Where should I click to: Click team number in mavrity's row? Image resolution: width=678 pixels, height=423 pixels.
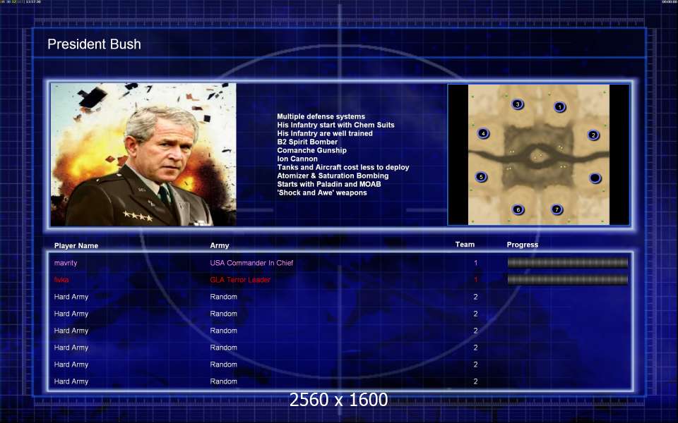point(475,263)
